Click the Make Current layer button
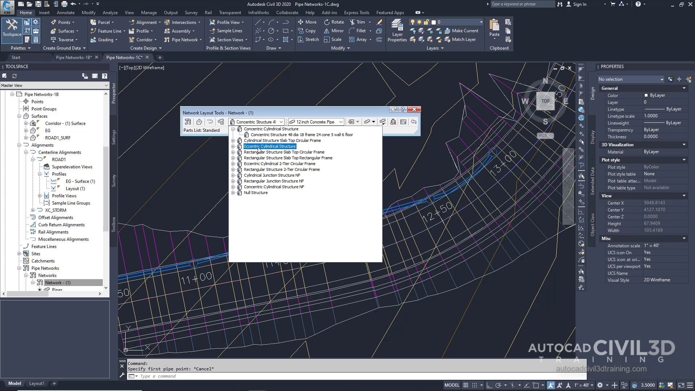 462,31
